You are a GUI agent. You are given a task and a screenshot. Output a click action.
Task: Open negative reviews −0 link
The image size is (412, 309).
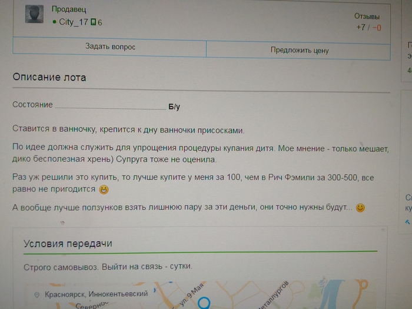click(x=377, y=28)
